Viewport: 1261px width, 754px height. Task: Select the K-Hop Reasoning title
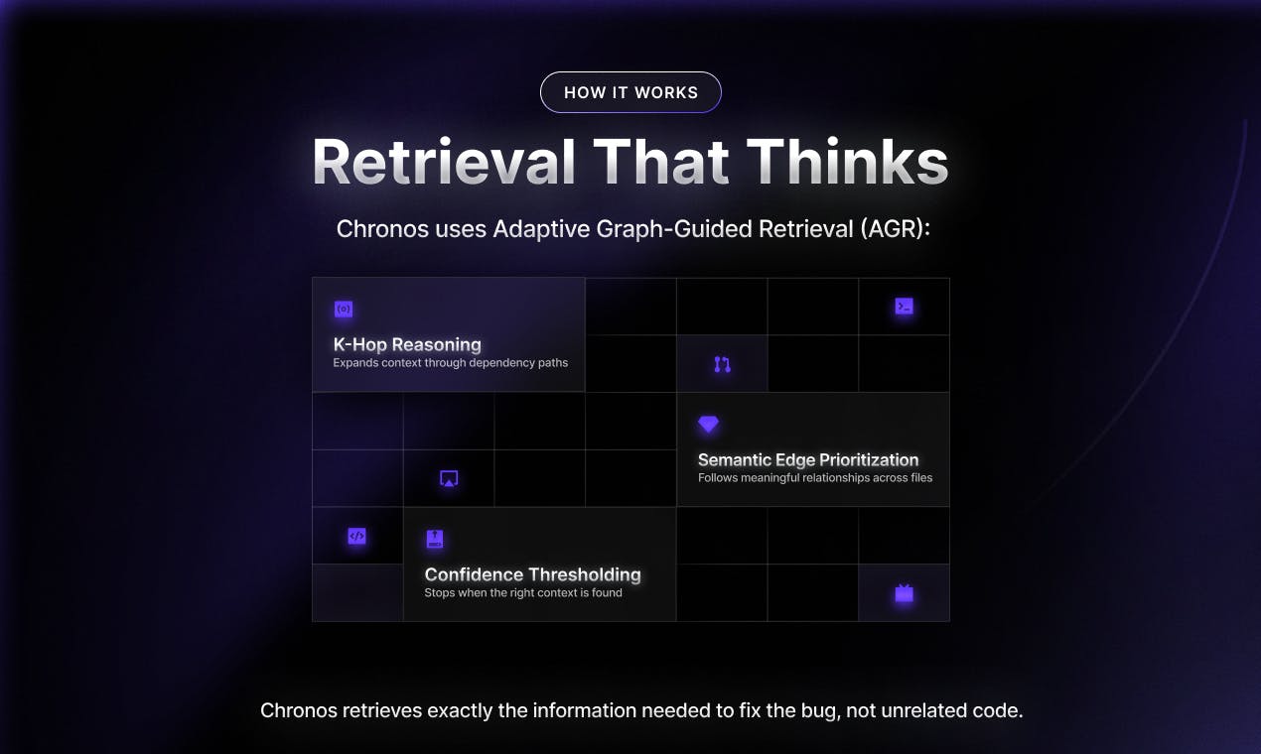click(x=407, y=344)
